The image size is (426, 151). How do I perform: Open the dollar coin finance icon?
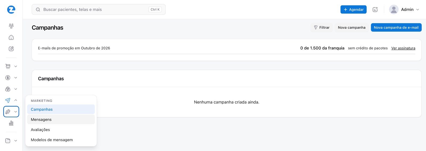8,78
